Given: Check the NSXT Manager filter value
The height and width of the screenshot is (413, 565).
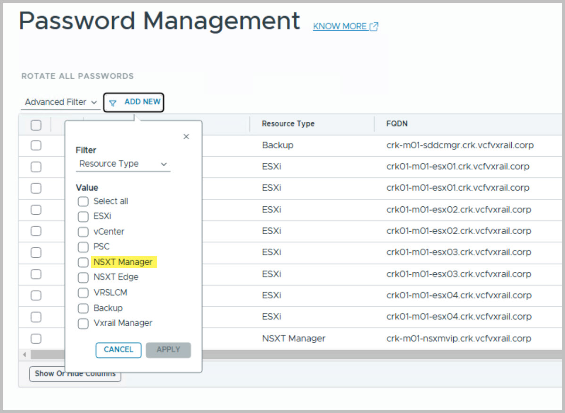Looking at the screenshot, I should pyautogui.click(x=83, y=262).
